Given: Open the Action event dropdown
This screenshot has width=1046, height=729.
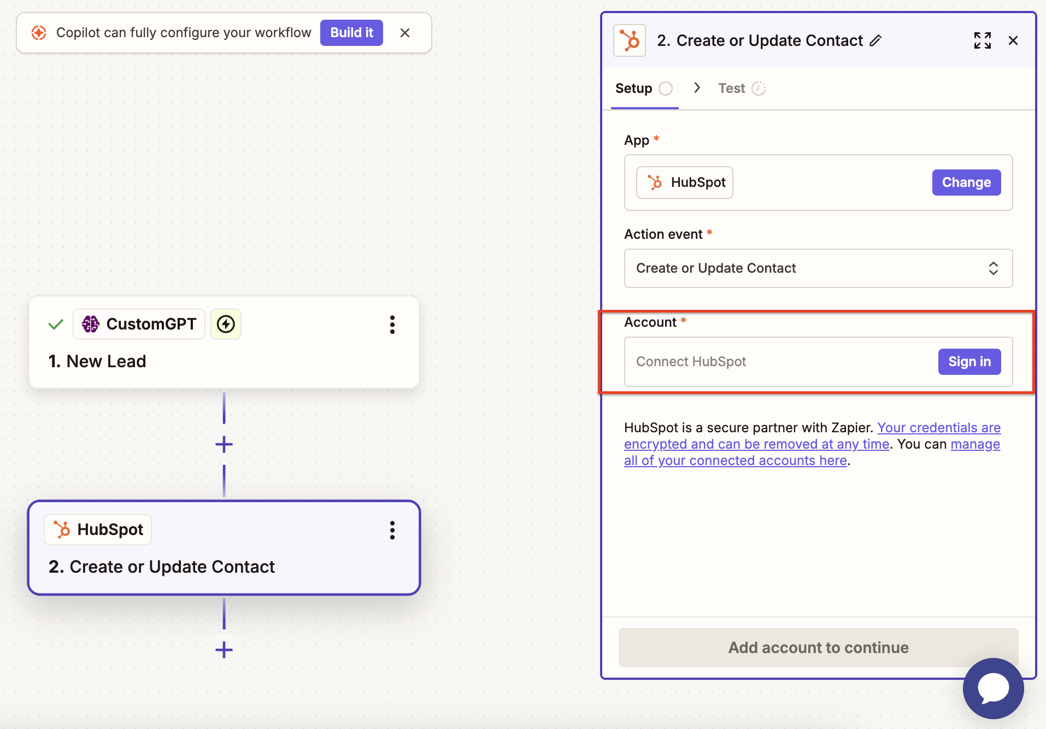Looking at the screenshot, I should point(818,268).
